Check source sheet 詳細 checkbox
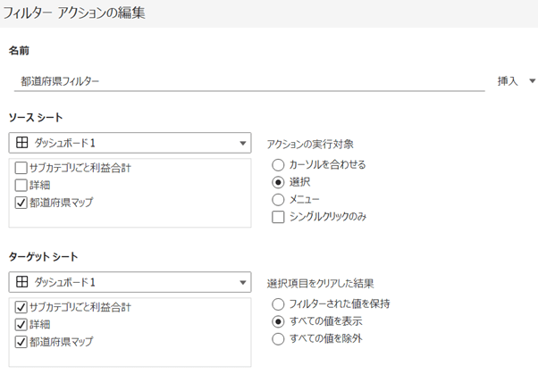Image resolution: width=538 pixels, height=374 pixels. coord(21,185)
